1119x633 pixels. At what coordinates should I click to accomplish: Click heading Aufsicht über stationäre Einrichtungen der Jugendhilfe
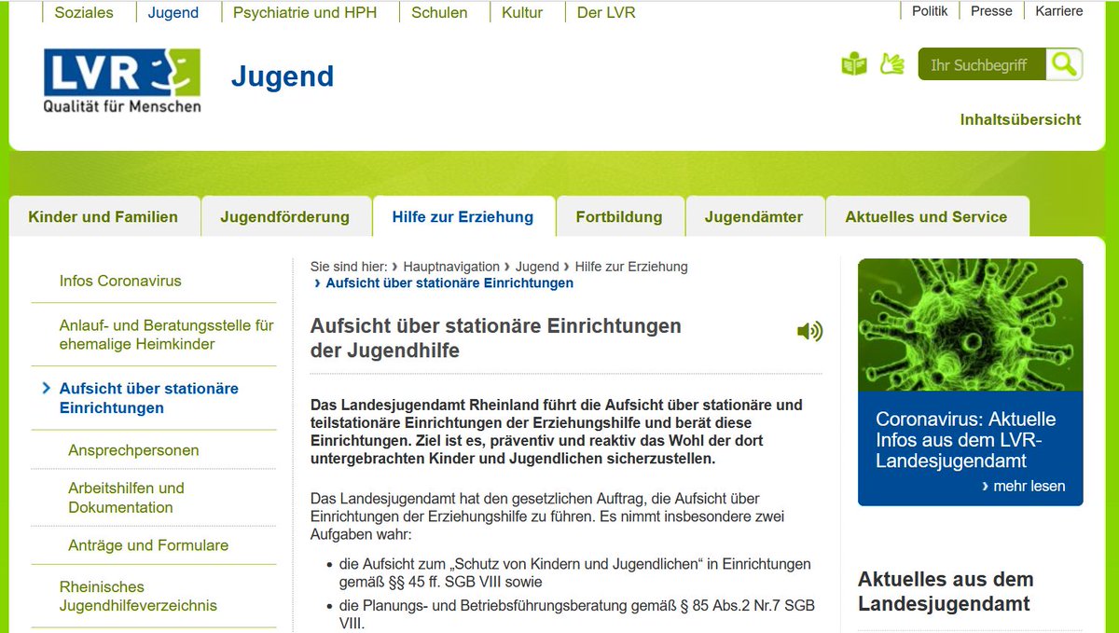[x=496, y=338]
